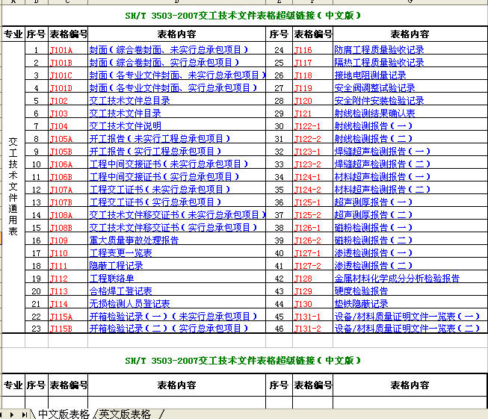The image size is (488, 419).
Task: Click the next-sheet navigation arrow
Action: tap(11, 415)
